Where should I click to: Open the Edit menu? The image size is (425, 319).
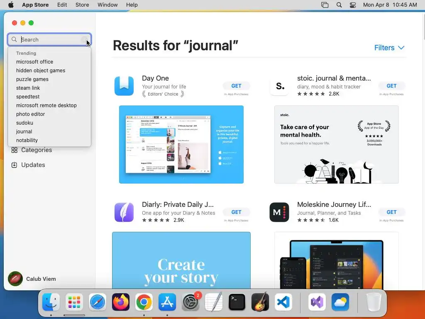(62, 5)
